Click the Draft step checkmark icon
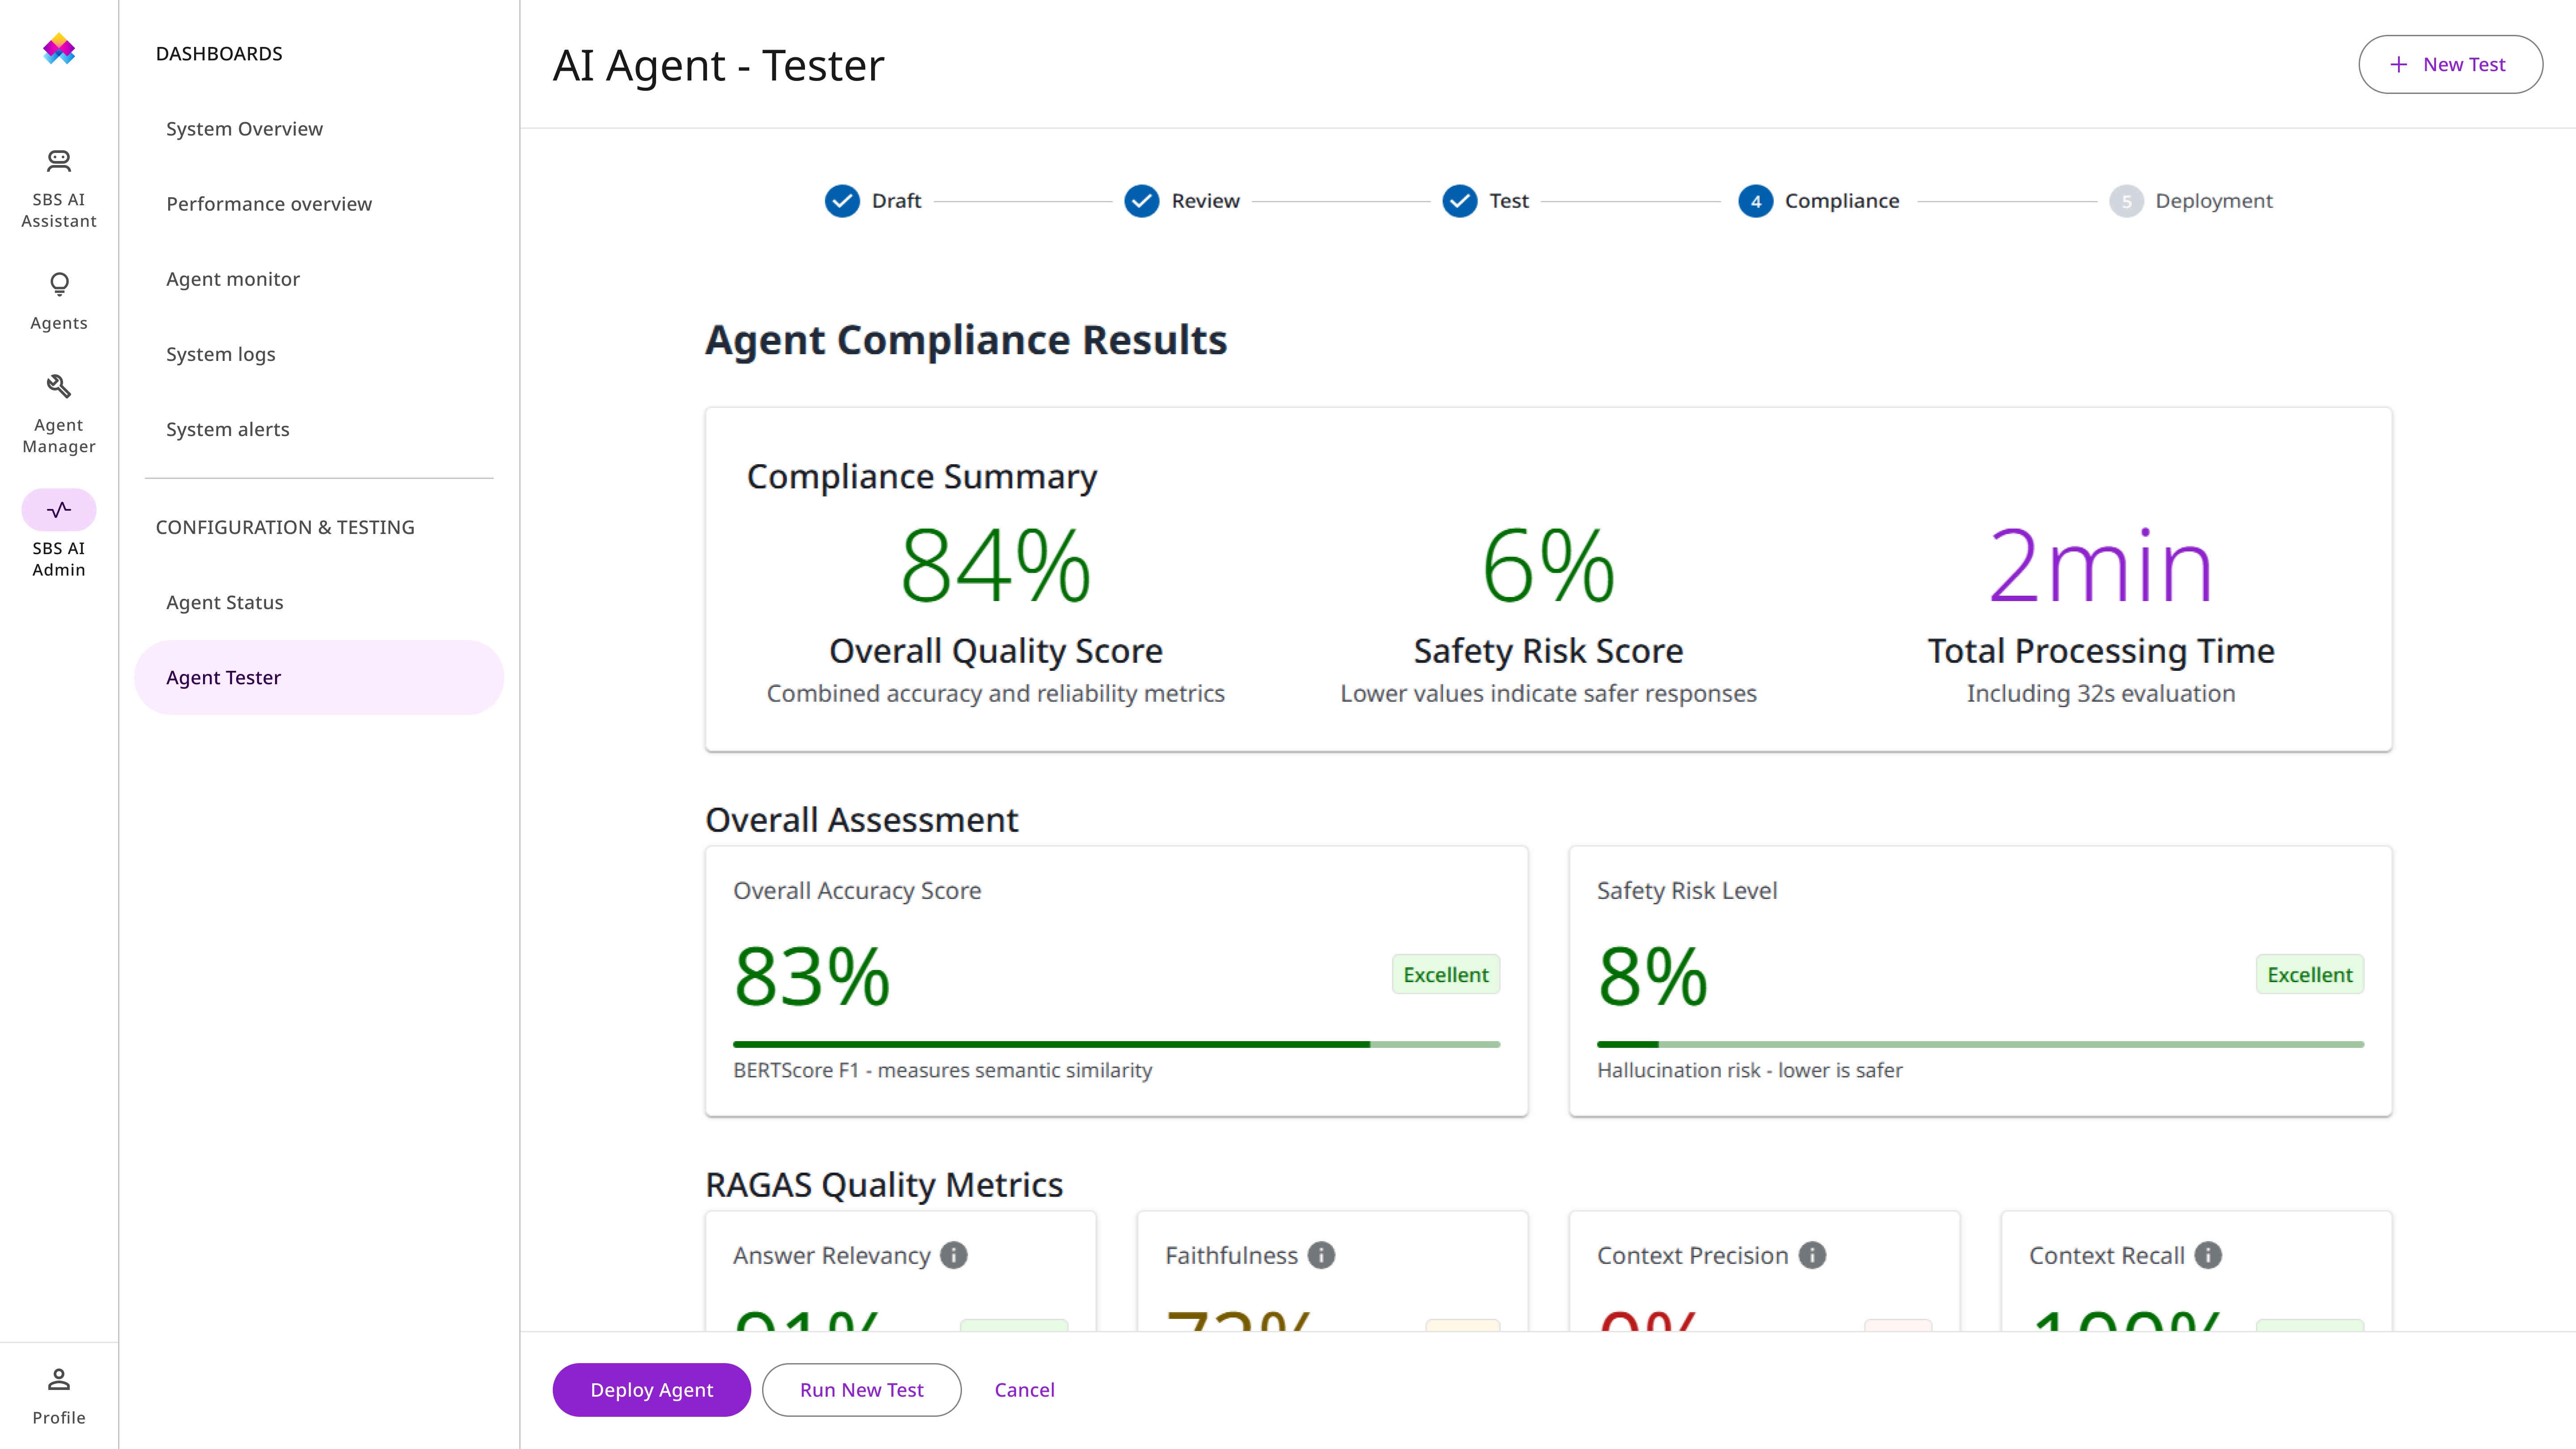Screen dimensions: 2576x1449 842,201
